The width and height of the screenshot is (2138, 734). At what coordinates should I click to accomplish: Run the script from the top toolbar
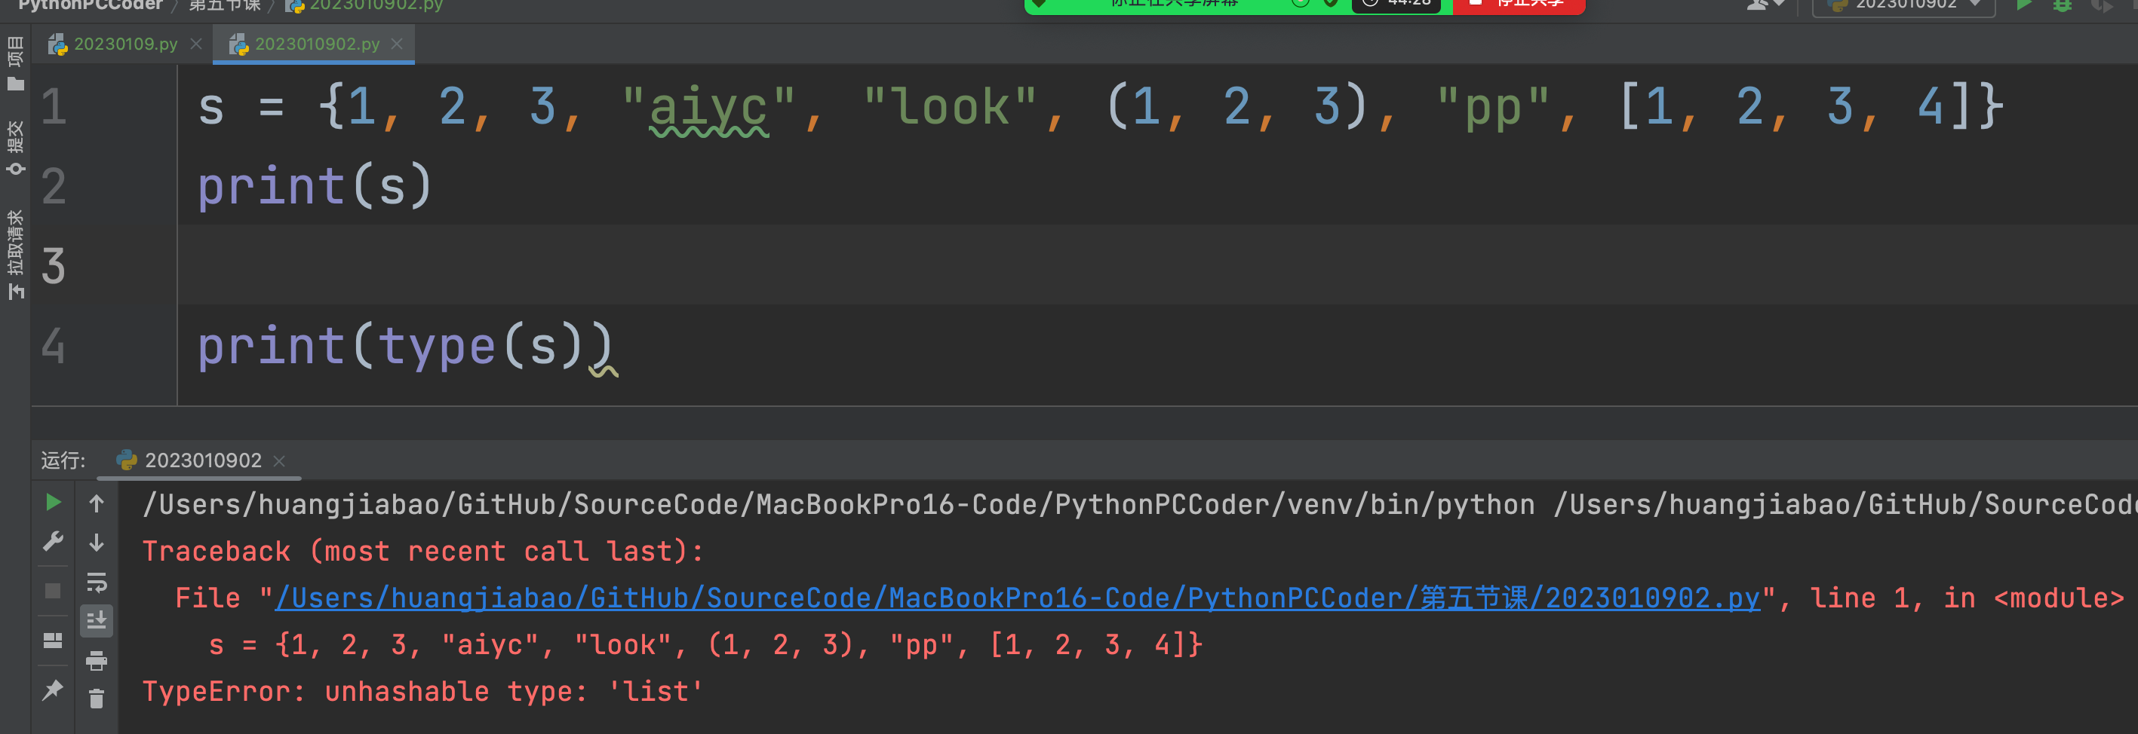(x=2024, y=5)
